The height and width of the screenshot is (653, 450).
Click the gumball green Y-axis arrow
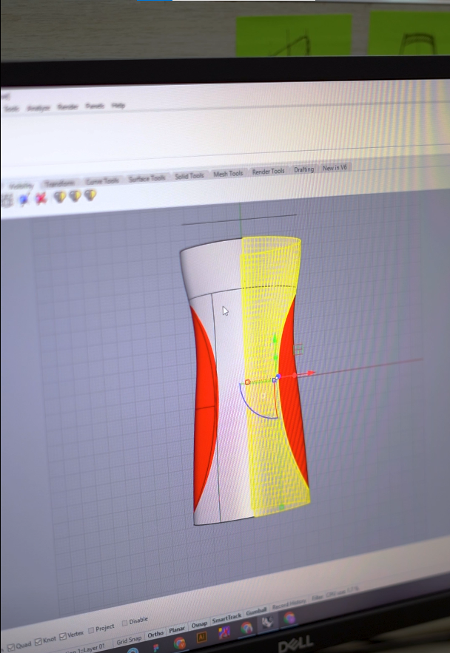(x=275, y=338)
